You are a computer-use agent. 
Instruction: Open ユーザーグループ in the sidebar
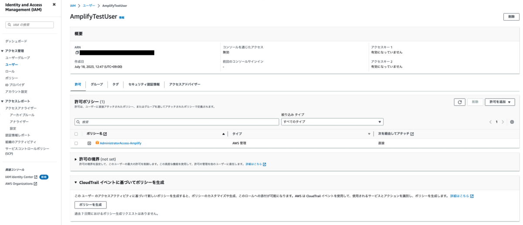pos(17,58)
